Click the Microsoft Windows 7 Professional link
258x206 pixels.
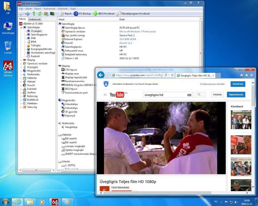(x=137, y=31)
